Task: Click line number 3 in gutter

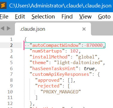Action: point(11,51)
